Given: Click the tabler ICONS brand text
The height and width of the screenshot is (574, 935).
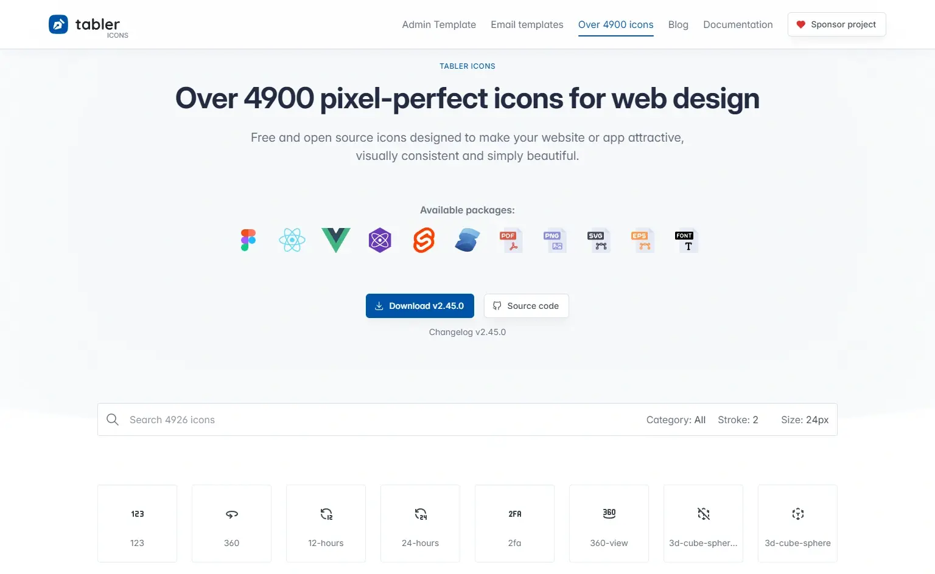Looking at the screenshot, I should 102,27.
